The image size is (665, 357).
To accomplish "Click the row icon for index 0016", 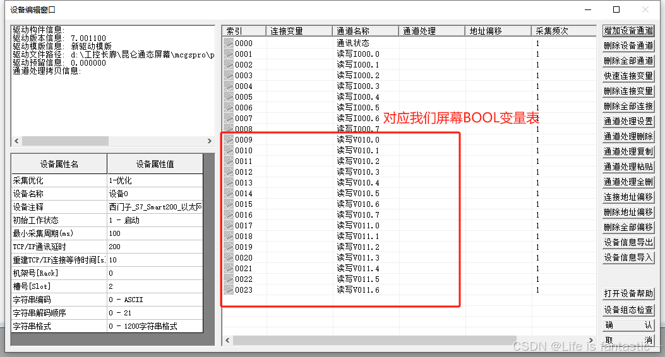I will tap(229, 214).
